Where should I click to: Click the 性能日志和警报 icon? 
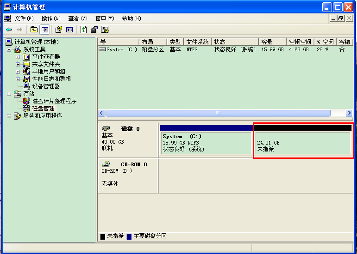pos(26,79)
